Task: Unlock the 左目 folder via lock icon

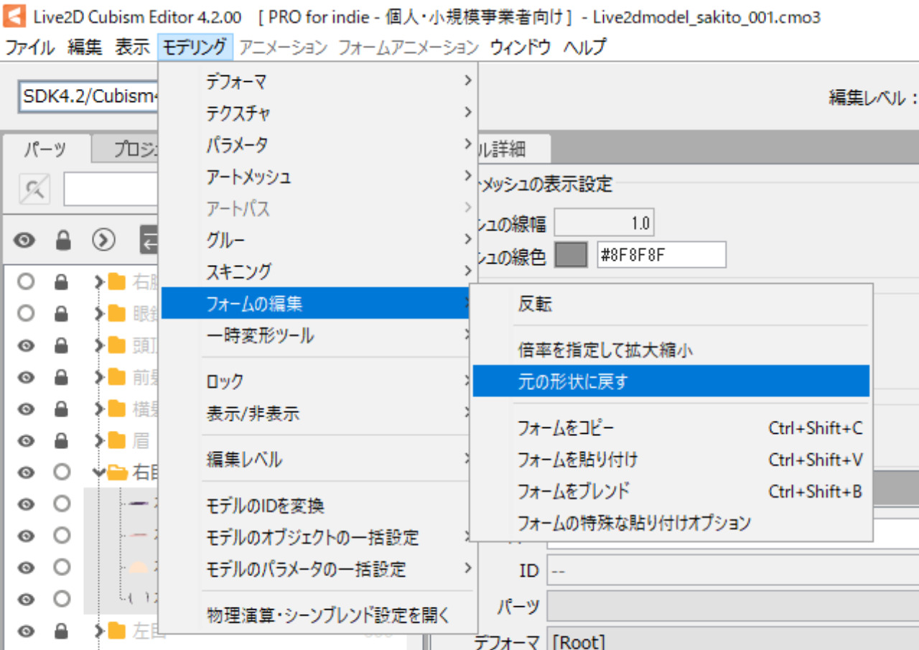Action: tap(62, 631)
